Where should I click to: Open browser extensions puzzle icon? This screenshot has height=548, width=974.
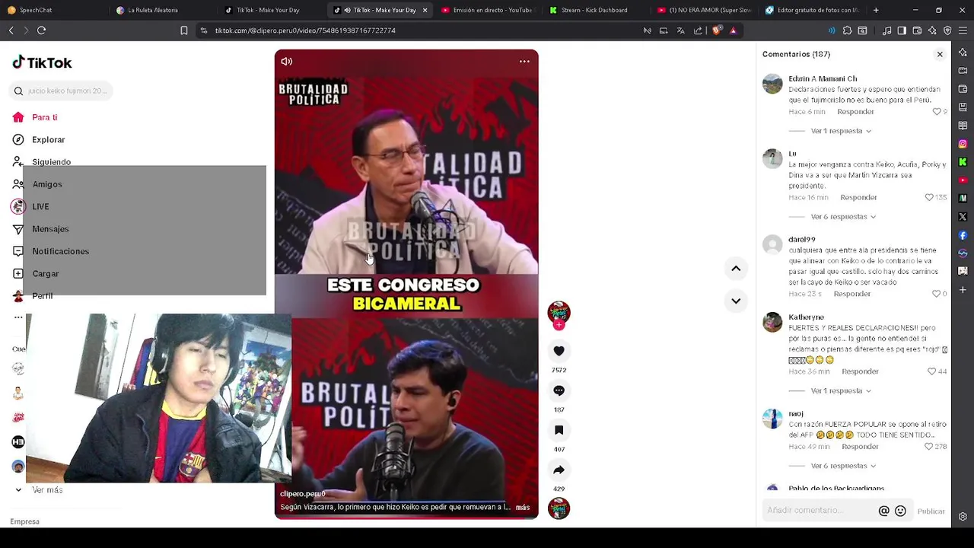(x=847, y=30)
